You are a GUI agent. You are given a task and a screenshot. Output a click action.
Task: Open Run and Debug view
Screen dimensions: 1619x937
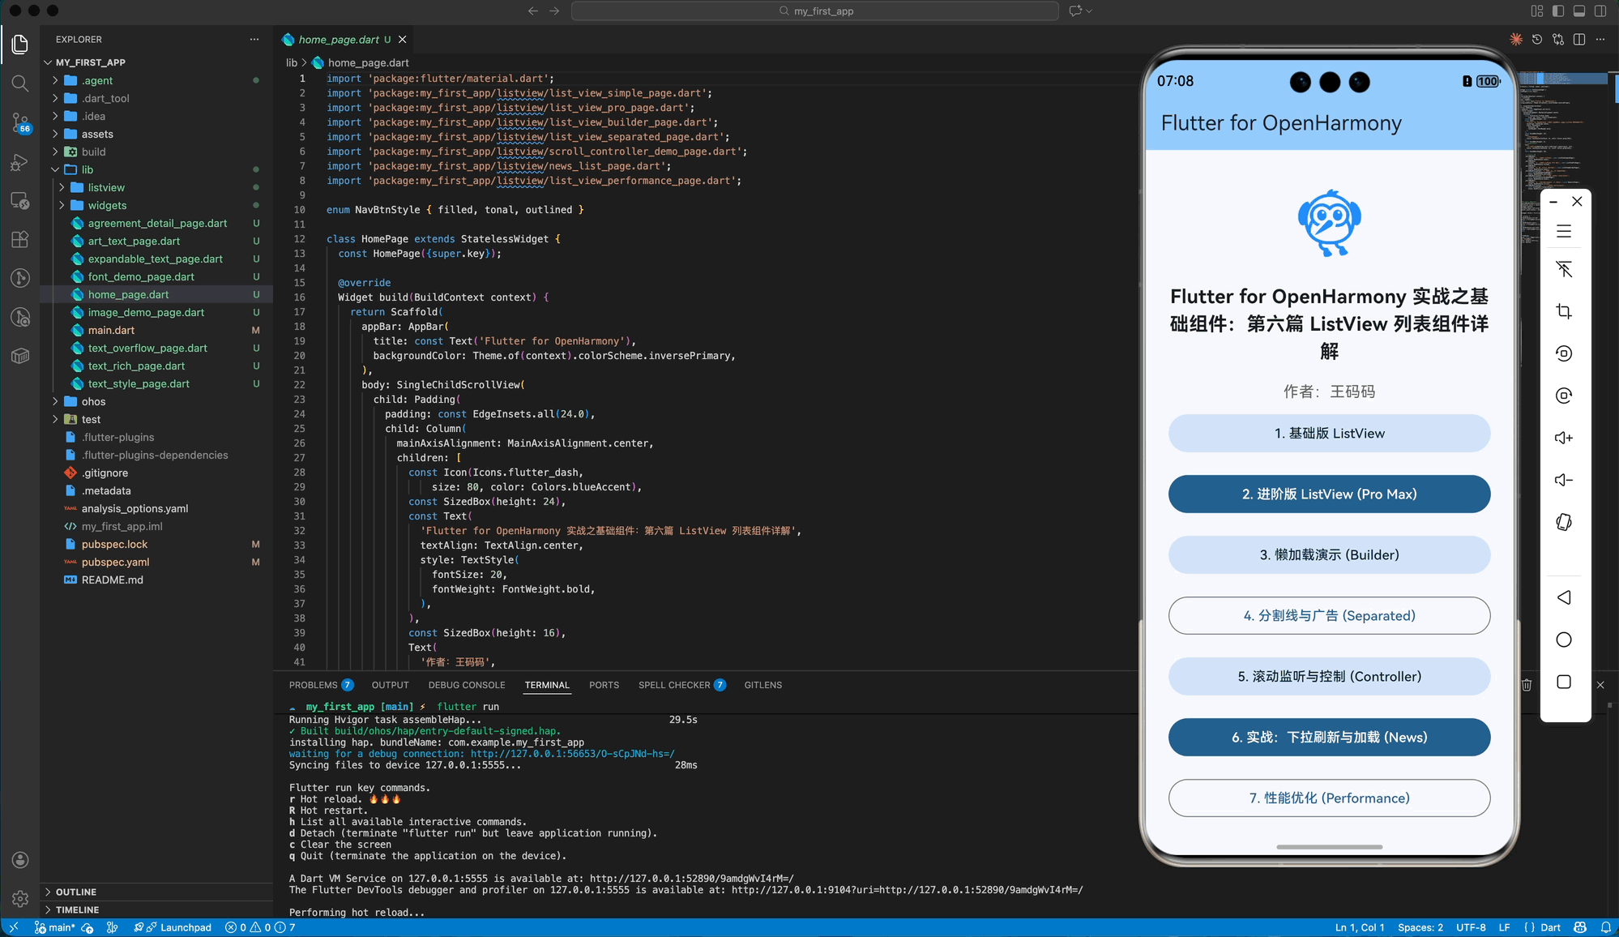point(20,162)
